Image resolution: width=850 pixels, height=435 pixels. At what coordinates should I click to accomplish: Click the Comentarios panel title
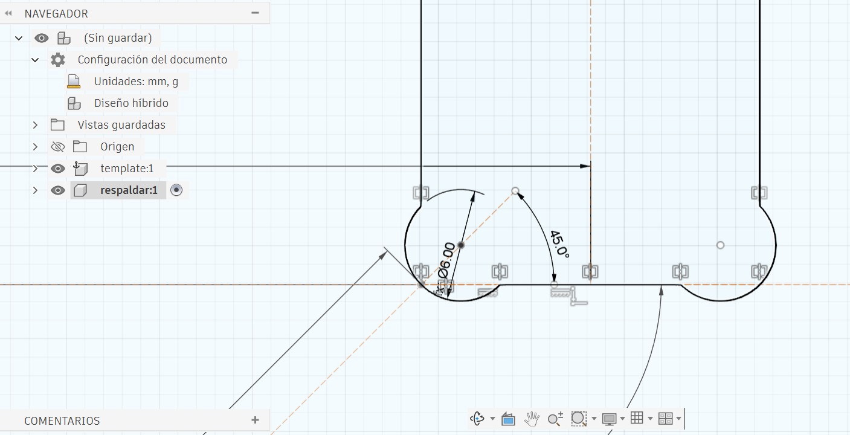[x=62, y=420]
